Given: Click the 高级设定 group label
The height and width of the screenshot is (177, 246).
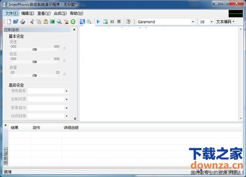Looking at the screenshot, I should (x=16, y=85).
